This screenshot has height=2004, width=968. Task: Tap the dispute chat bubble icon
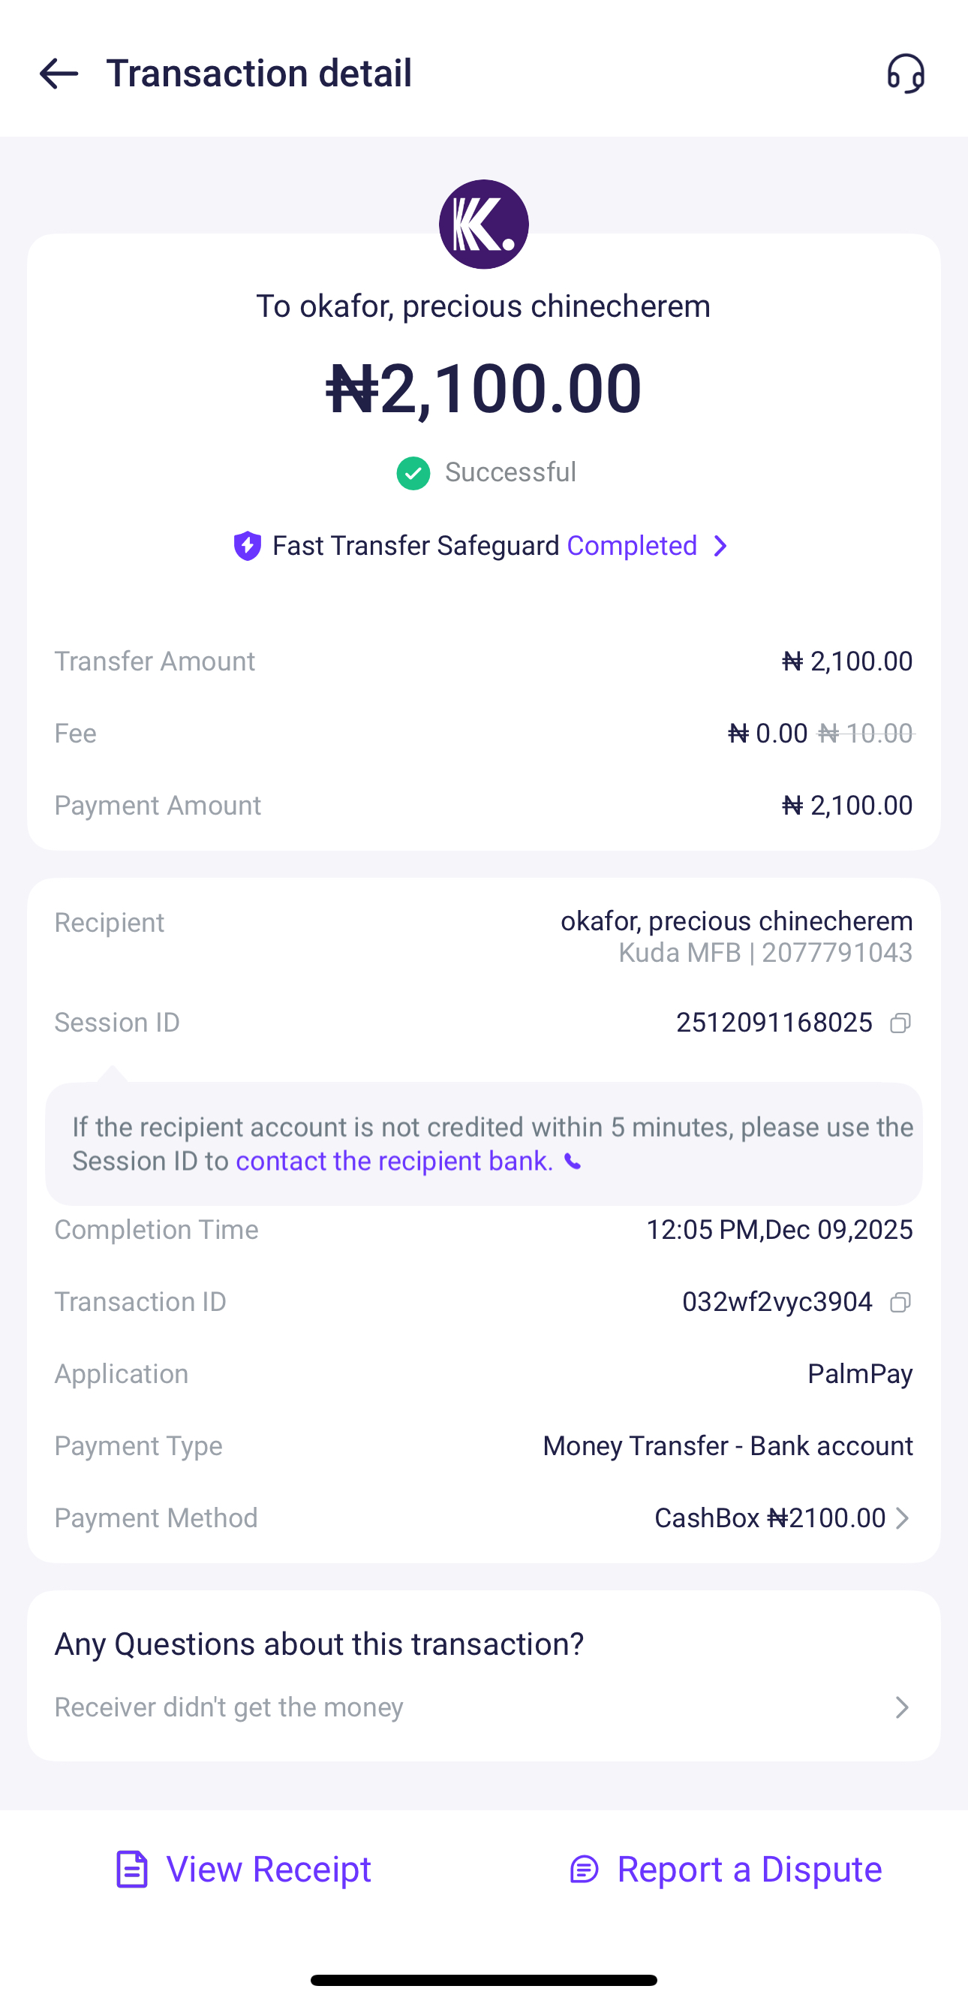[584, 1870]
